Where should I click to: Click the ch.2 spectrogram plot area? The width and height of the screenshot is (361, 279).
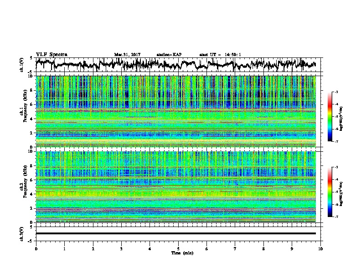click(176, 187)
